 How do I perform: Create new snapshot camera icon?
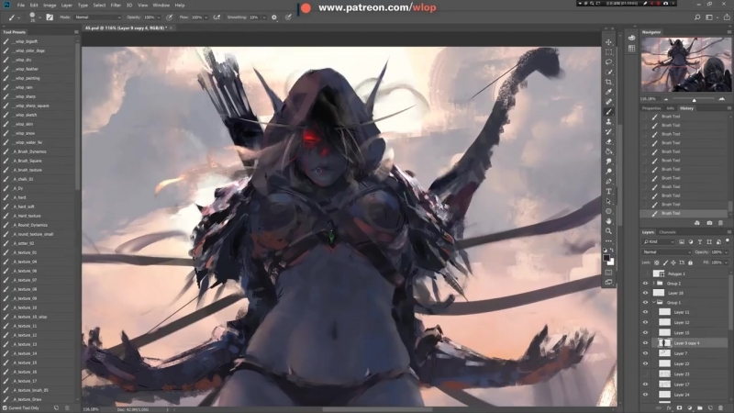pos(709,223)
